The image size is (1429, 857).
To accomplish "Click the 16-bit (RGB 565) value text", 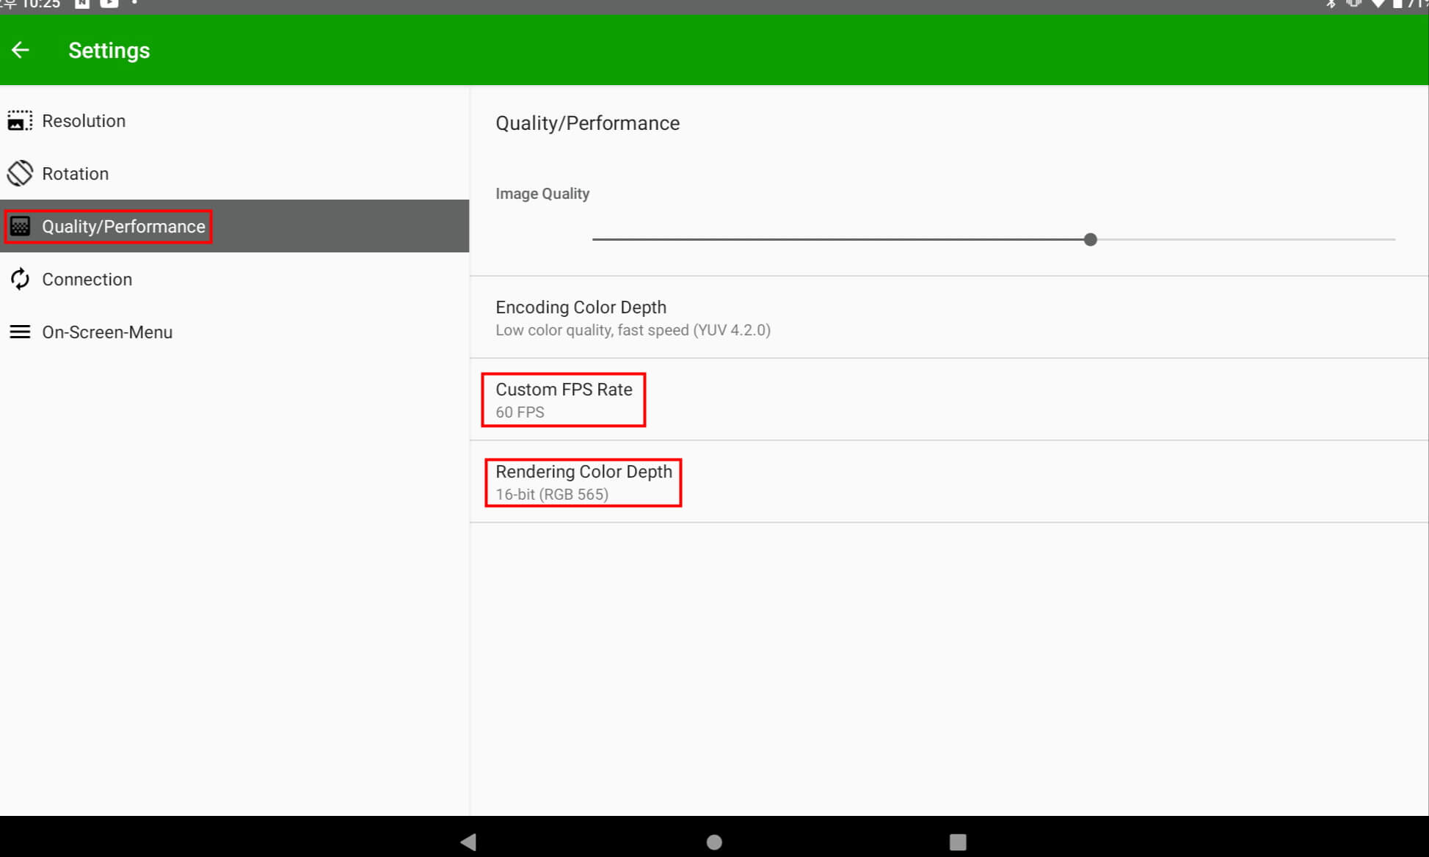I will point(552,495).
